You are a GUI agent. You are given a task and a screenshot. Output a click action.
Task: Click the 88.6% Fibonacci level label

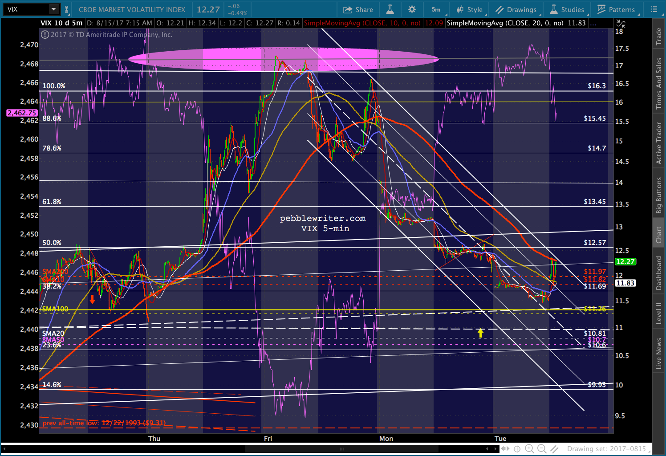point(52,118)
